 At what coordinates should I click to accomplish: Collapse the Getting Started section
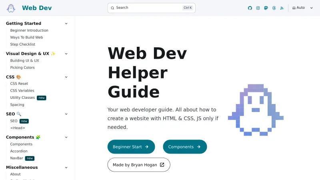coord(66,24)
